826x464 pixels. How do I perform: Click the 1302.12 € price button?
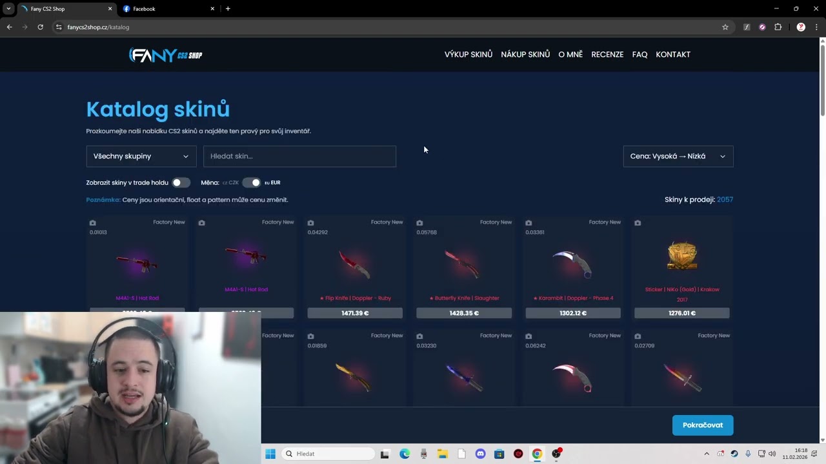coord(573,313)
